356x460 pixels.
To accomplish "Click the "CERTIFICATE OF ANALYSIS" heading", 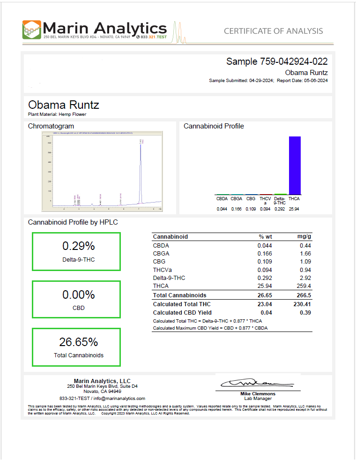I will pos(274,31).
